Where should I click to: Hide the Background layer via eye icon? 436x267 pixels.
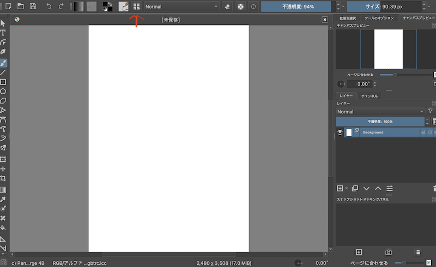pos(341,132)
